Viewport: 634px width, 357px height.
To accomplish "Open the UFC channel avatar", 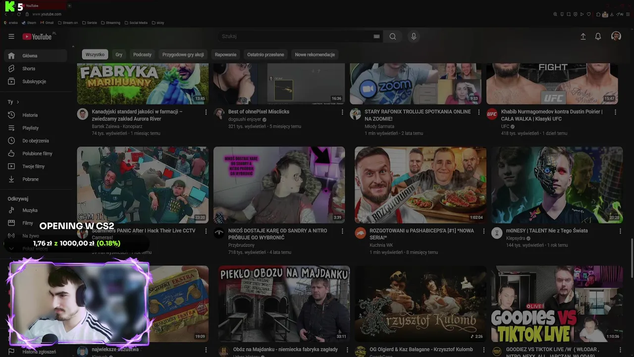I will click(x=492, y=114).
